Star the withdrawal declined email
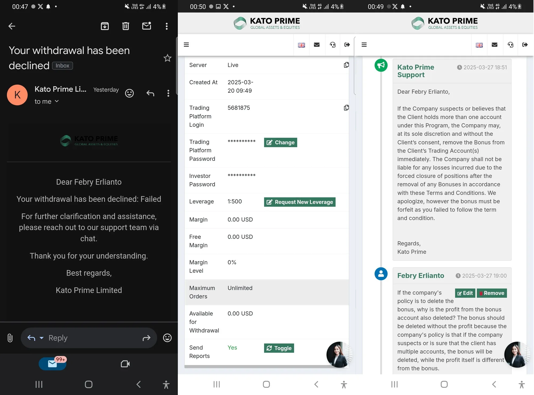Image resolution: width=534 pixels, height=395 pixels. (x=167, y=58)
